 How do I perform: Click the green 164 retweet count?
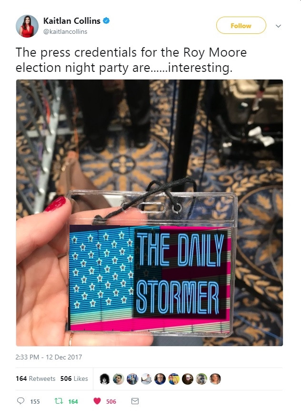[x=73, y=401]
